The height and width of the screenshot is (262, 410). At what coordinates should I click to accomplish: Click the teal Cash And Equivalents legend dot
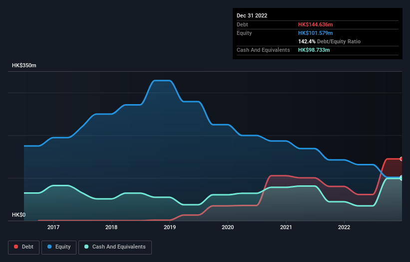tap(86, 247)
